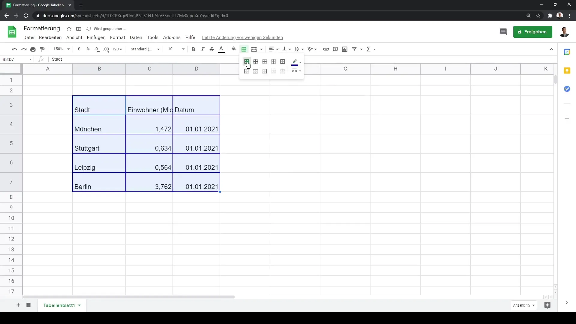Image resolution: width=576 pixels, height=324 pixels.
Task: Add a new sheet with plus button
Action: [x=18, y=305]
